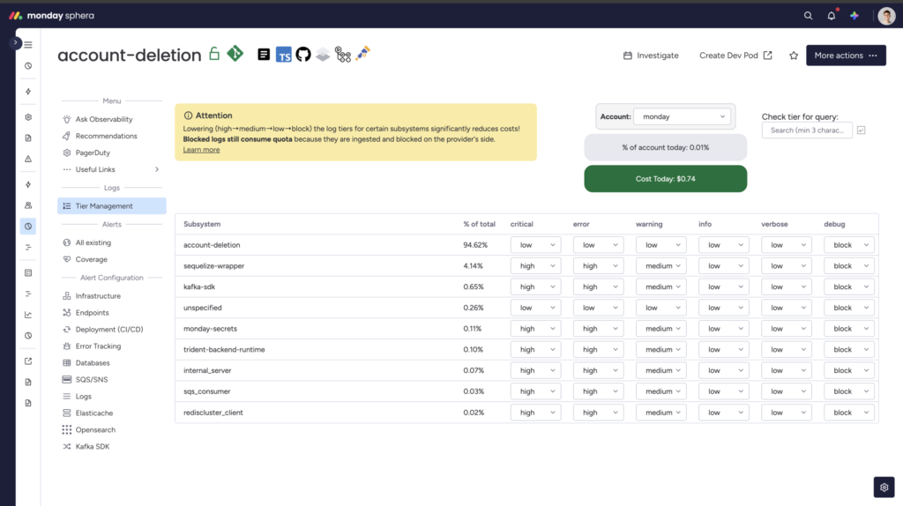Open SQS/SNS alert configuration
The image size is (903, 506).
point(91,379)
